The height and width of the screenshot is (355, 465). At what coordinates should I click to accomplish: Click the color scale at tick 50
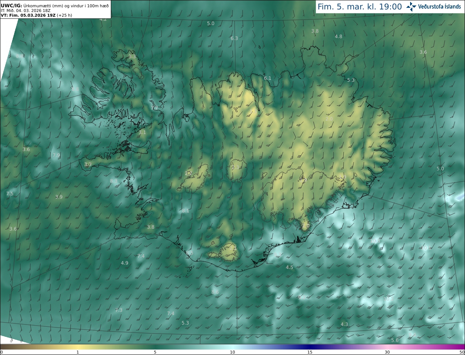pyautogui.click(x=462, y=352)
